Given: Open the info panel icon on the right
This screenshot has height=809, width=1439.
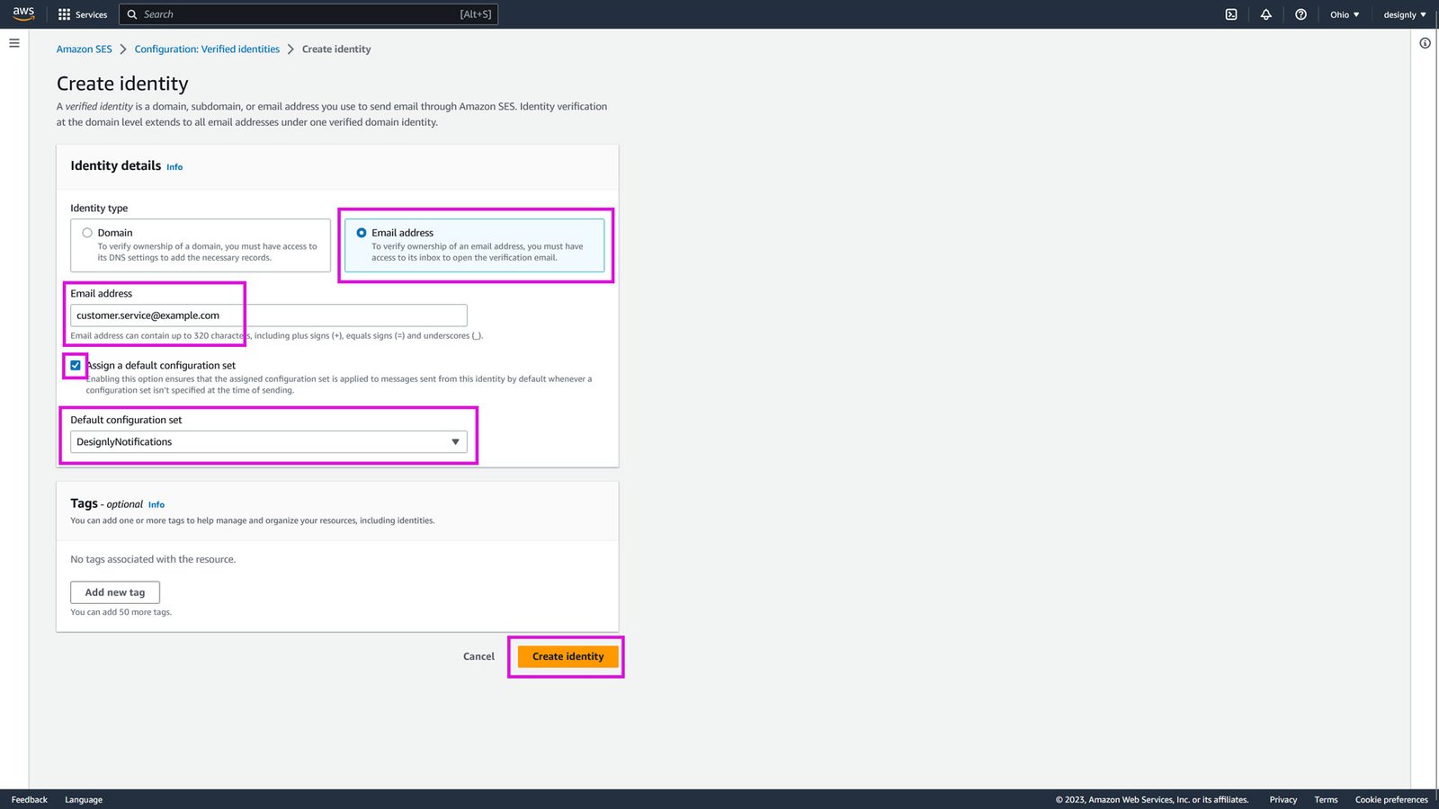Looking at the screenshot, I should pyautogui.click(x=1425, y=42).
